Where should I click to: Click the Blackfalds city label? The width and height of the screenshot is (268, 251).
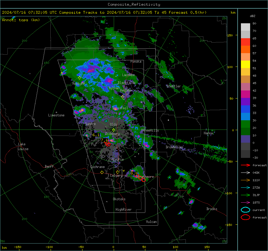pos(127,83)
